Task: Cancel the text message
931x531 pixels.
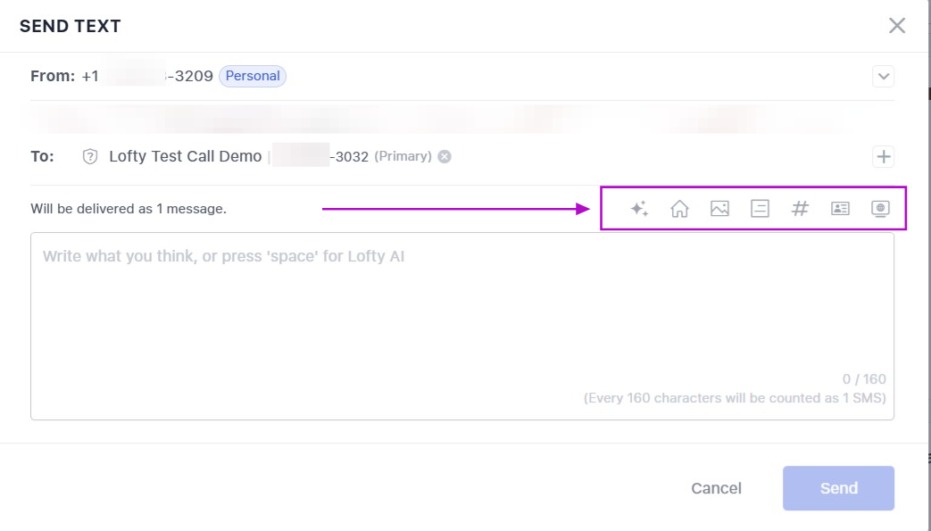Action: point(716,488)
